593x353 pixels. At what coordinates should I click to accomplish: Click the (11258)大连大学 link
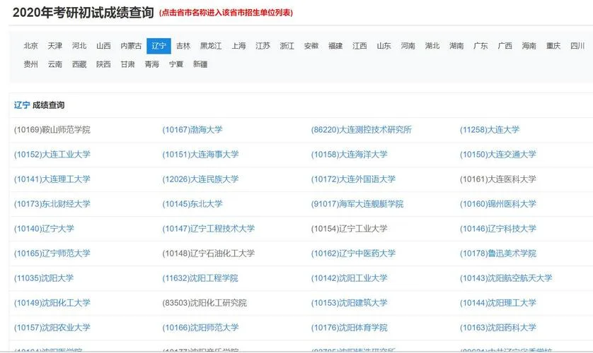[490, 130]
